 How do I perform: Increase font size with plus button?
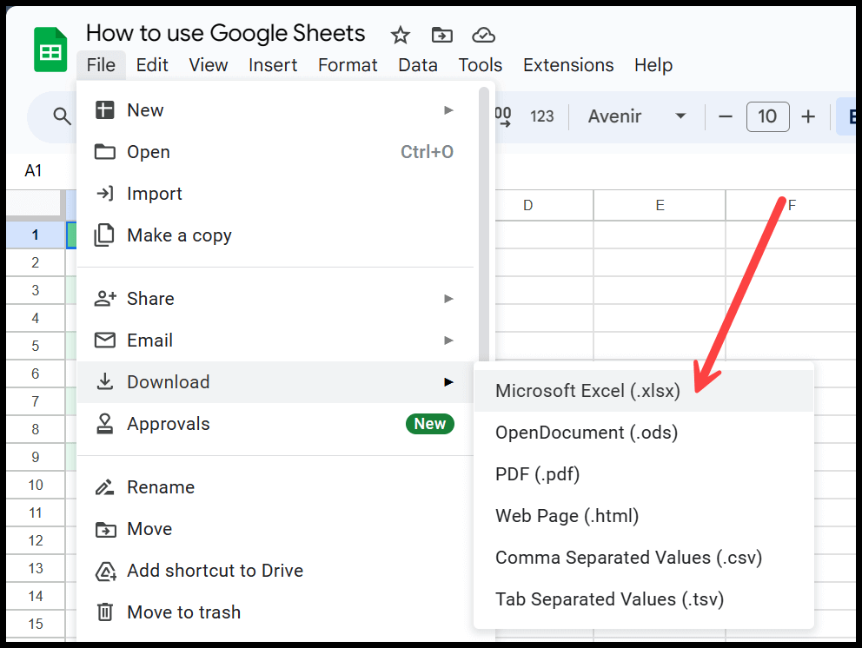pos(808,116)
